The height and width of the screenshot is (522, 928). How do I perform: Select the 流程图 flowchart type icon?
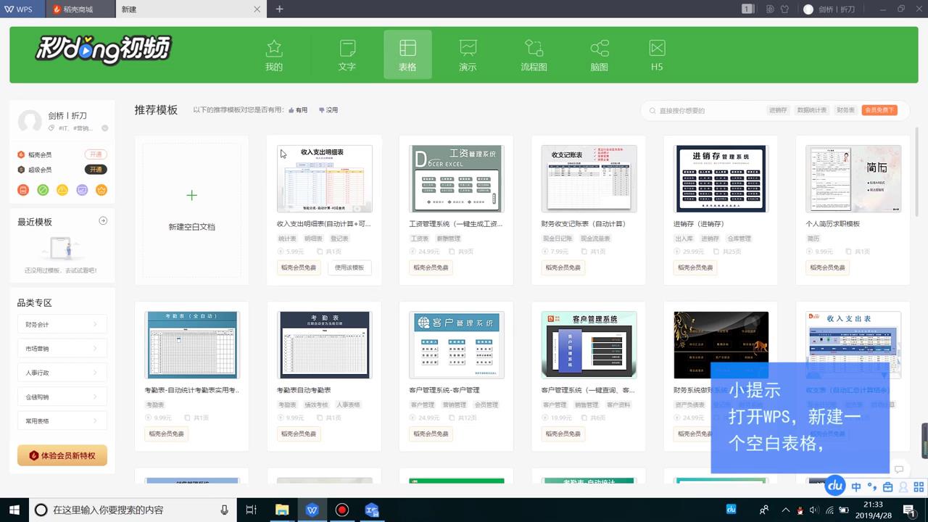534,49
